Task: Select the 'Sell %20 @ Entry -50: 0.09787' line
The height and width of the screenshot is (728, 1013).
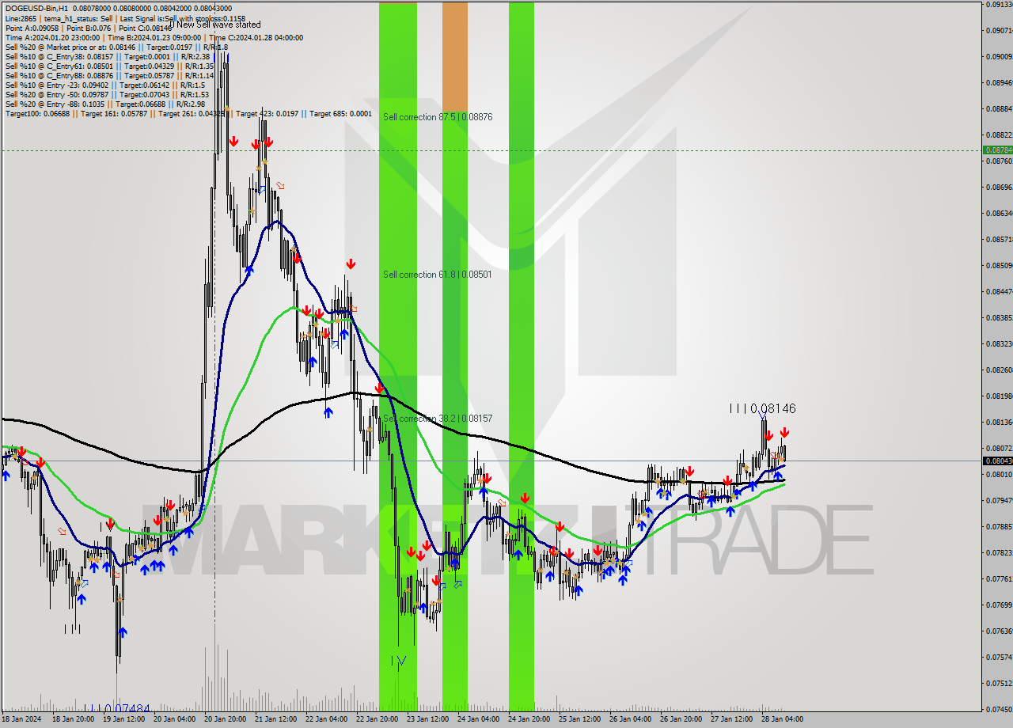Action: (x=107, y=94)
